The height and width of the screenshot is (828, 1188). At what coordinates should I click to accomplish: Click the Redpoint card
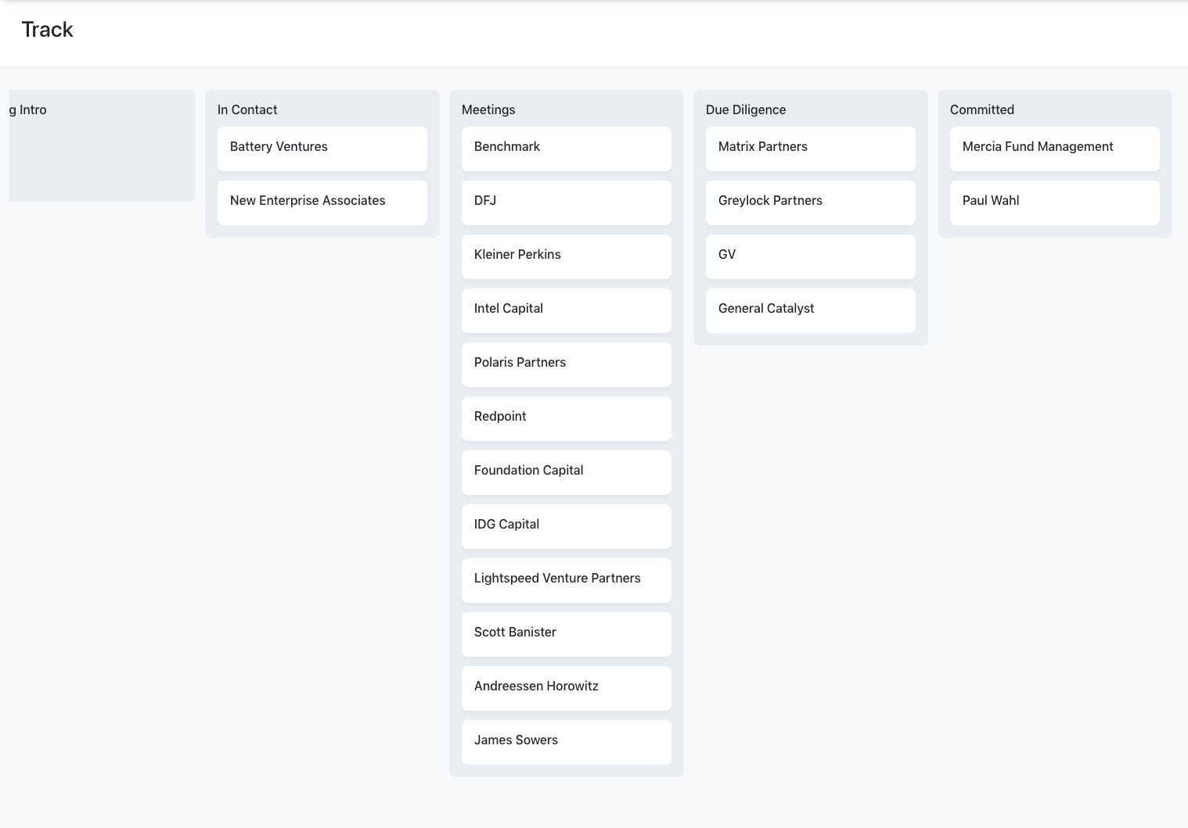[567, 418]
